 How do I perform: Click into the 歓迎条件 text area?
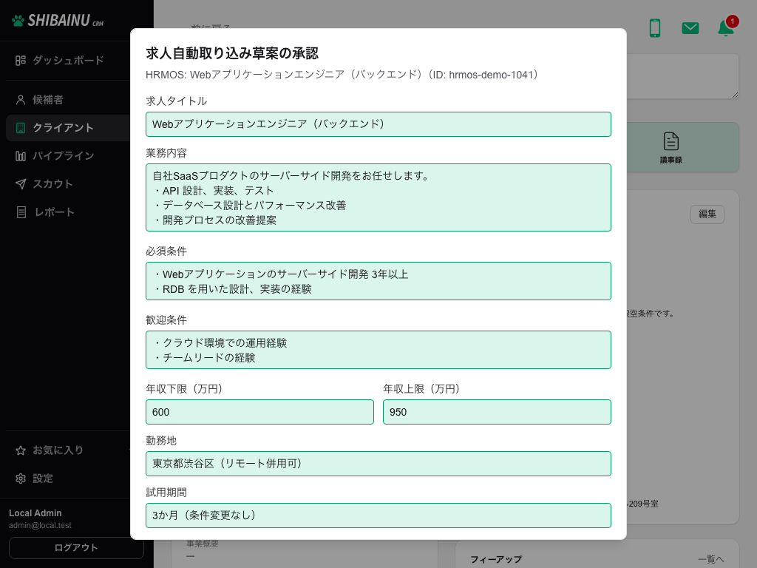[378, 350]
